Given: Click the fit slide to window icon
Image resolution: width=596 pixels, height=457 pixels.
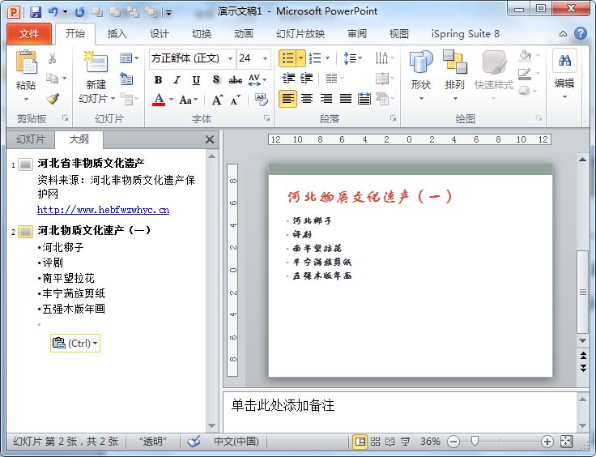Looking at the screenshot, I should [566, 442].
